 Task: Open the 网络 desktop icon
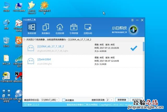(6, 24)
